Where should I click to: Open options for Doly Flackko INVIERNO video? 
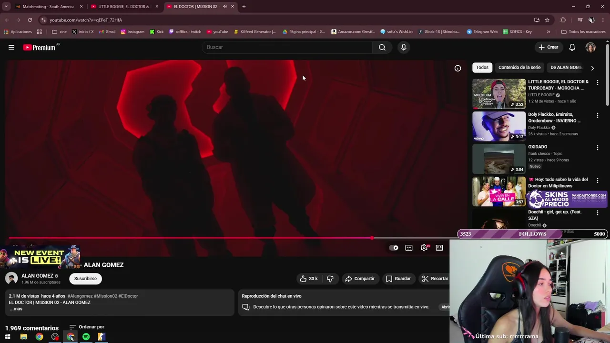pos(597,115)
